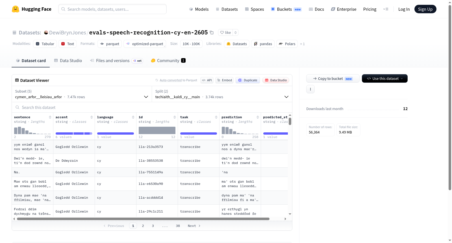Click the table's horizontal scrollbar
Screen dimensions: 452x243
143,219
